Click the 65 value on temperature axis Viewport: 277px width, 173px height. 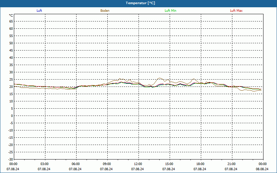point(11,21)
